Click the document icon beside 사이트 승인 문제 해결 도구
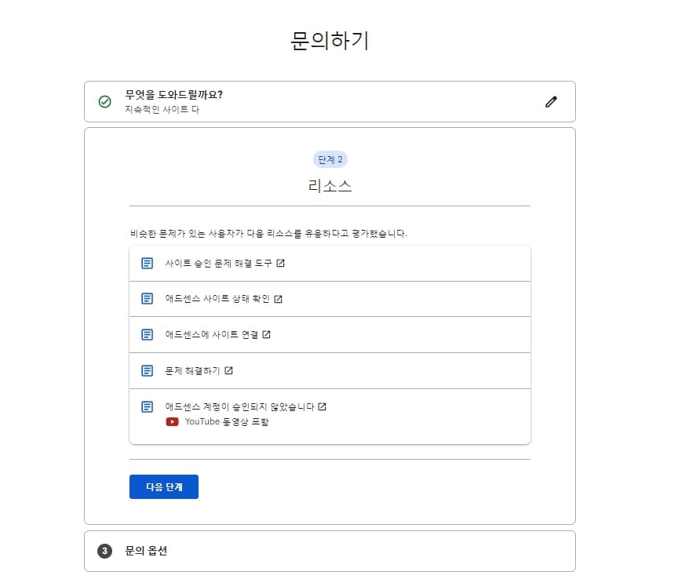678x579 pixels. tap(146, 263)
